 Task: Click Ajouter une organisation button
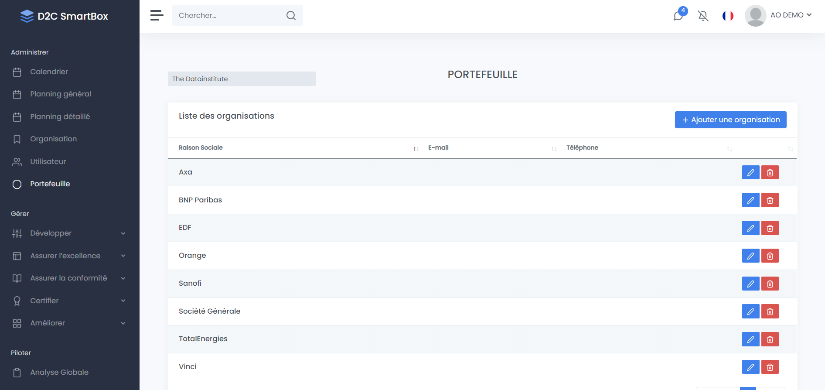click(730, 120)
